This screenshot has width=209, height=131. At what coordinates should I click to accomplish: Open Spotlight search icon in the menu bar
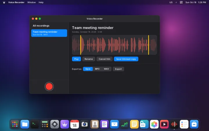[176, 2]
